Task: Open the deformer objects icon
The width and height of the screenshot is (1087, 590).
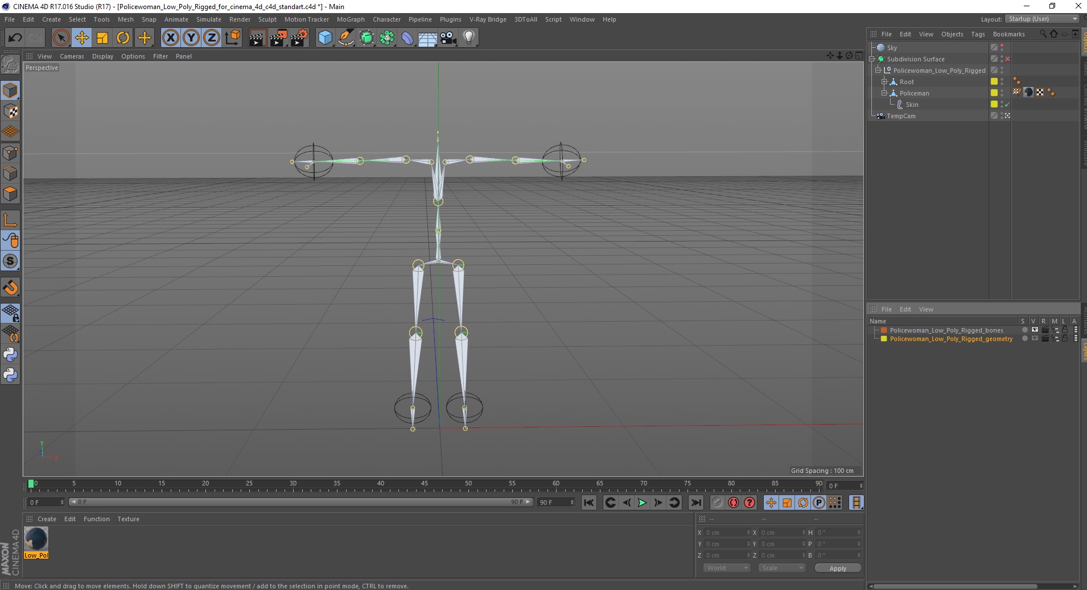Action: coord(407,38)
